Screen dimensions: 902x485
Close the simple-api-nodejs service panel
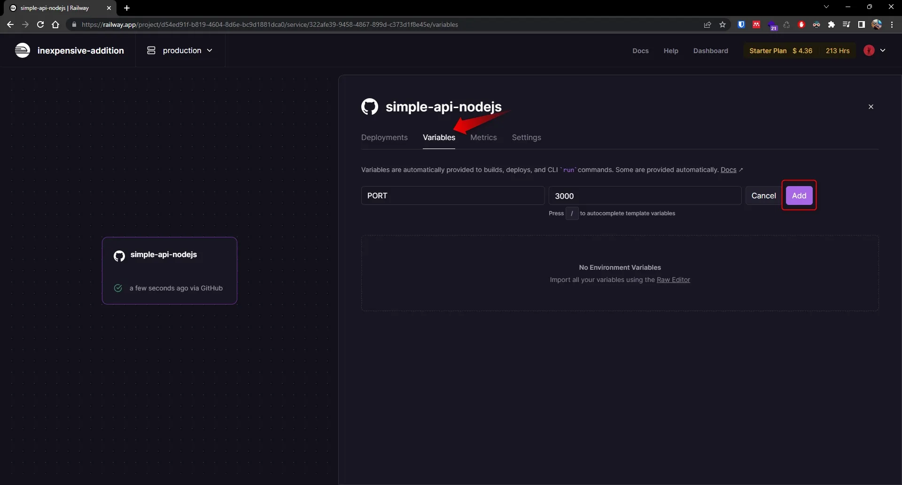tap(871, 107)
